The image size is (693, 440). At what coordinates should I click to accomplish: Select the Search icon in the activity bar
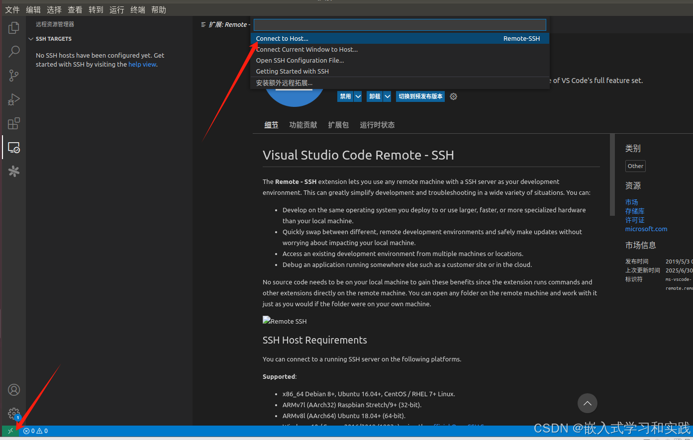click(x=13, y=51)
